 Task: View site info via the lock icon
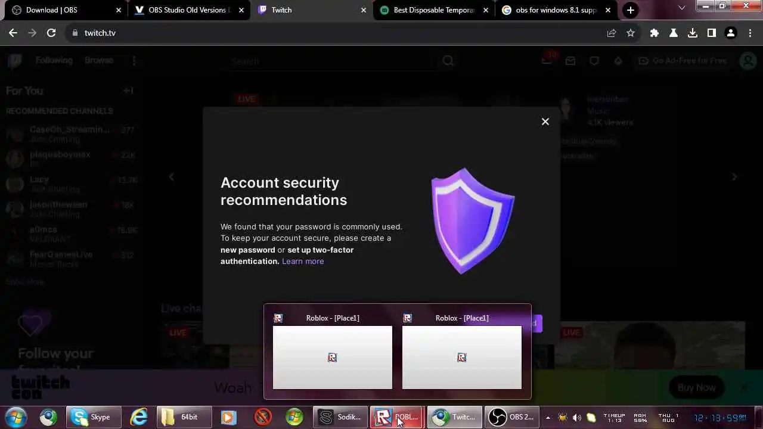point(75,33)
